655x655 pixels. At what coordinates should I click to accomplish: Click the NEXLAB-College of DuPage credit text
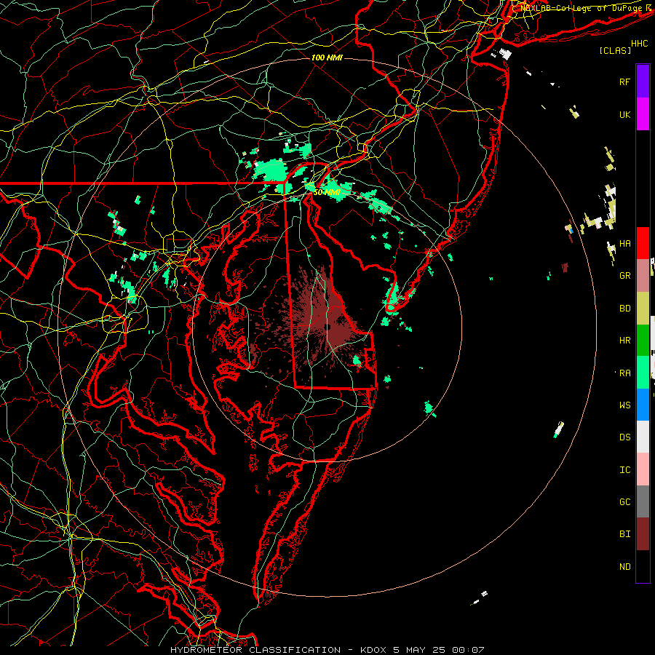583,8
